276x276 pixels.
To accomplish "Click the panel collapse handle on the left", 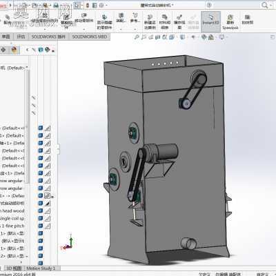I will click(59, 149).
